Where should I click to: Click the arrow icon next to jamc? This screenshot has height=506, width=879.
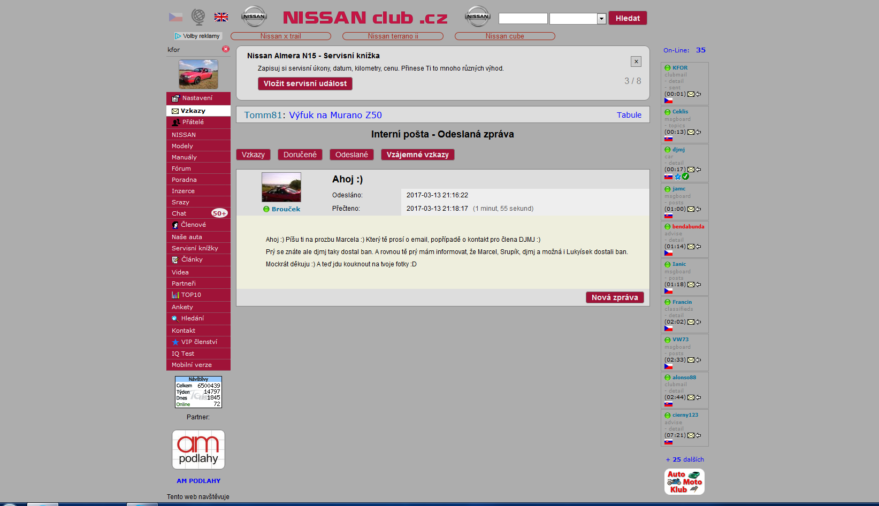[x=698, y=209]
